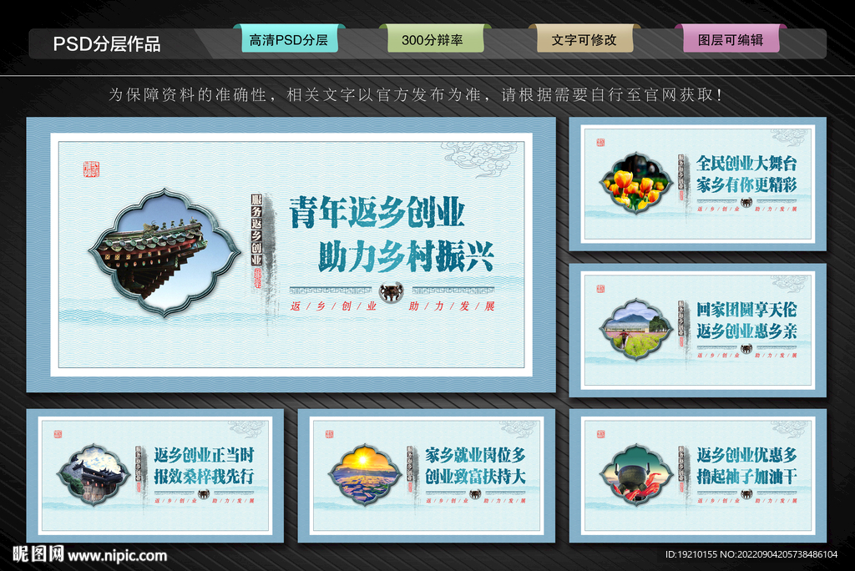Click the 青年返乡创业 headline text
The image size is (855, 571).
click(x=377, y=212)
